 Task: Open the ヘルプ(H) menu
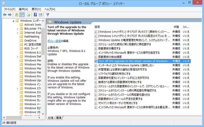pyautogui.click(x=50, y=9)
